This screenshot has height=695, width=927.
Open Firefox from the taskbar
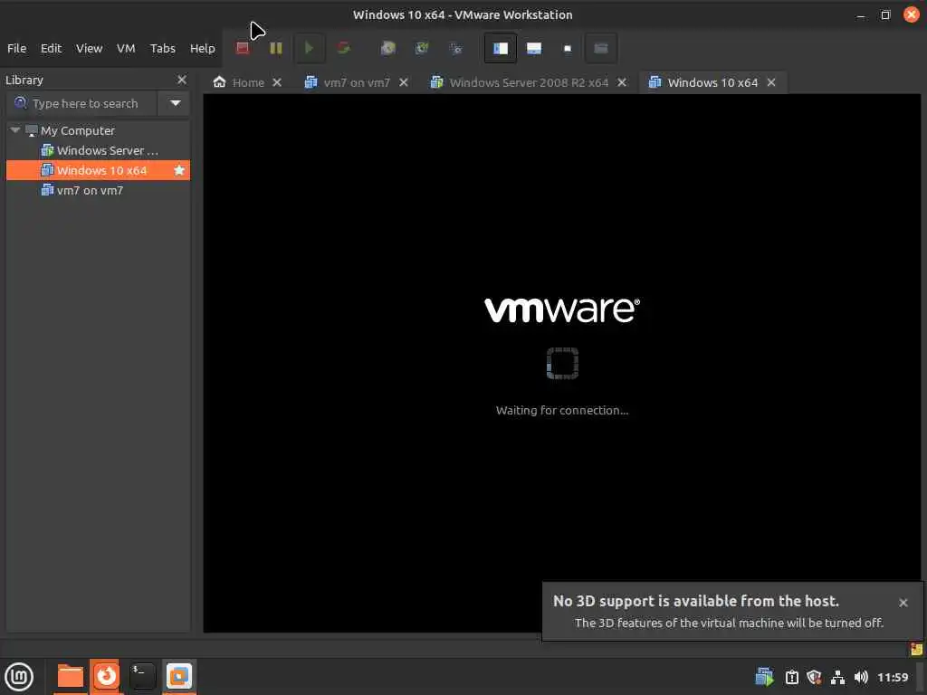point(107,676)
